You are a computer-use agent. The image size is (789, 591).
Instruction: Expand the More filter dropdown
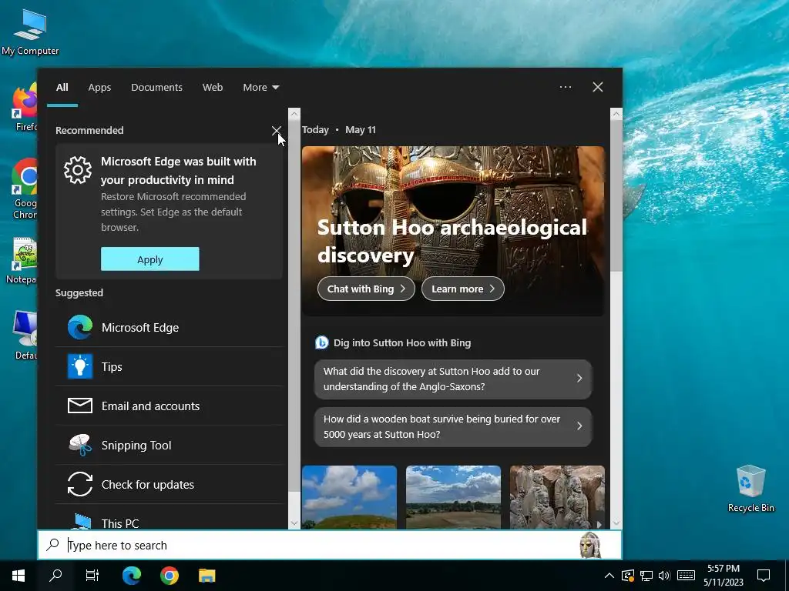(x=260, y=88)
